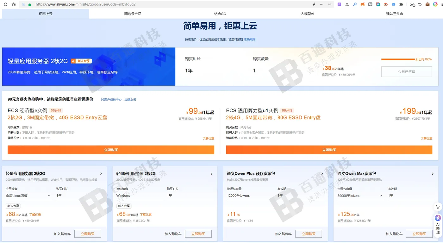Open the 99用户成长中心 link

click(x=118, y=100)
